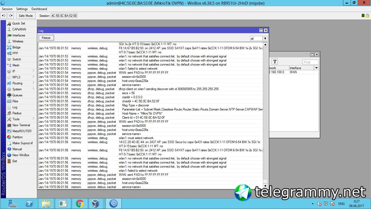Click the Interface column header in background window
This screenshot has width=371, height=209.
301,68
